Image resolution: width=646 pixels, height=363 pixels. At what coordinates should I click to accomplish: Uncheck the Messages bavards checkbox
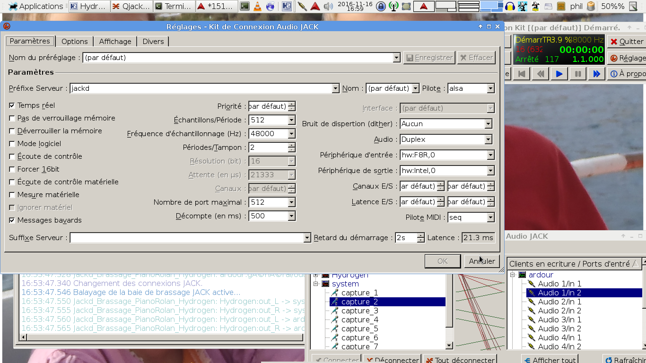coord(12,220)
